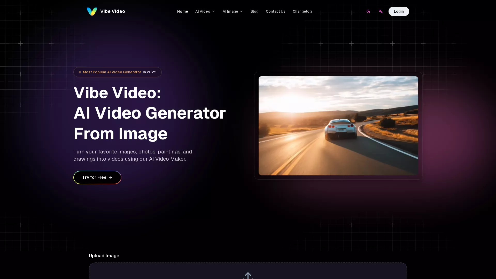Select Contact Us in the navigation
Image resolution: width=496 pixels, height=279 pixels.
click(x=275, y=11)
